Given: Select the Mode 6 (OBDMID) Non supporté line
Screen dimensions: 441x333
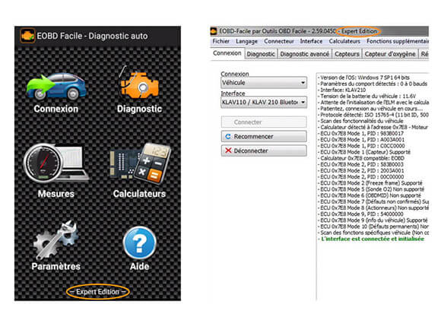Looking at the screenshot, I should (x=370, y=195).
